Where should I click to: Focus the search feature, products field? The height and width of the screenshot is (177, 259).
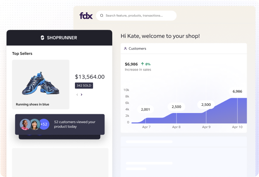[136, 16]
